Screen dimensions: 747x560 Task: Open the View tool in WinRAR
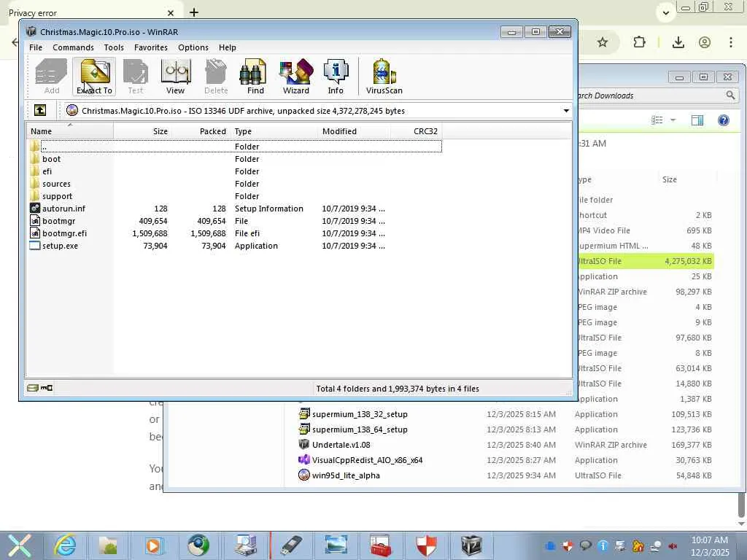175,77
